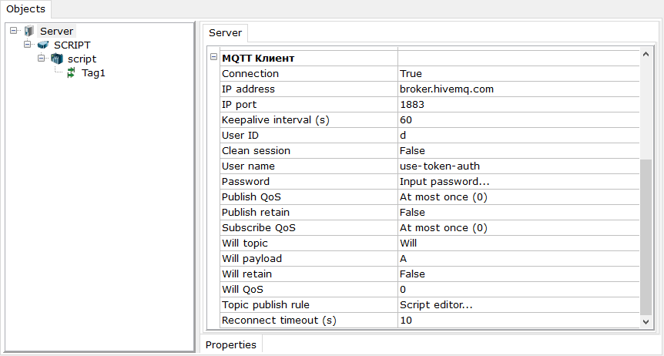Edit Reconnect timeout value 10
The image size is (664, 356).
(x=518, y=321)
